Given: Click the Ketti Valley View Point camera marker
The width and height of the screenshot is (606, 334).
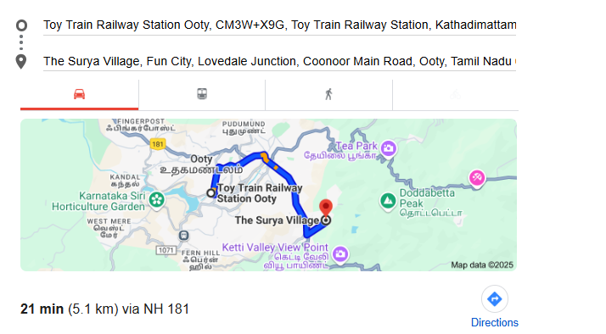Looking at the screenshot, I should coord(340,254).
